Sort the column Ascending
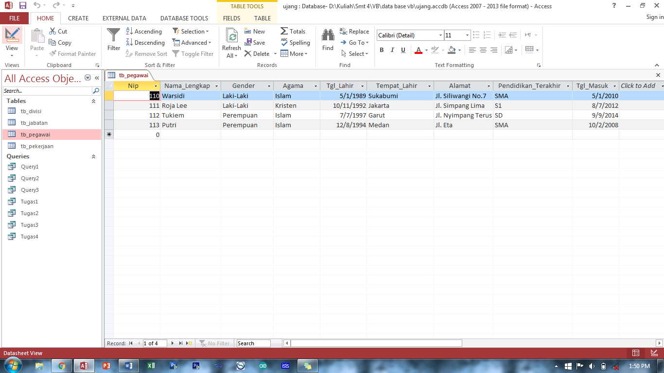Image resolution: width=664 pixels, height=373 pixels. tap(143, 31)
